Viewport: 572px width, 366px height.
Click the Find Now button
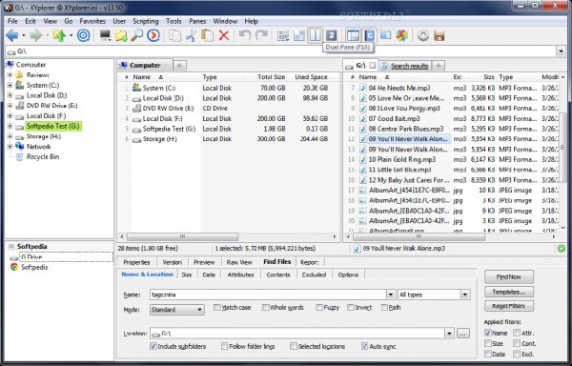tap(508, 277)
